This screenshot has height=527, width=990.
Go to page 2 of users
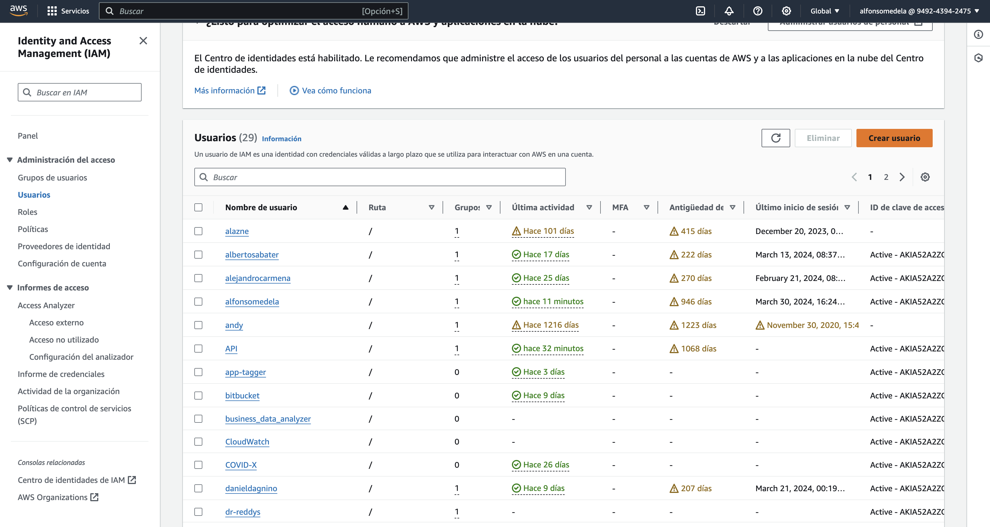tap(886, 177)
